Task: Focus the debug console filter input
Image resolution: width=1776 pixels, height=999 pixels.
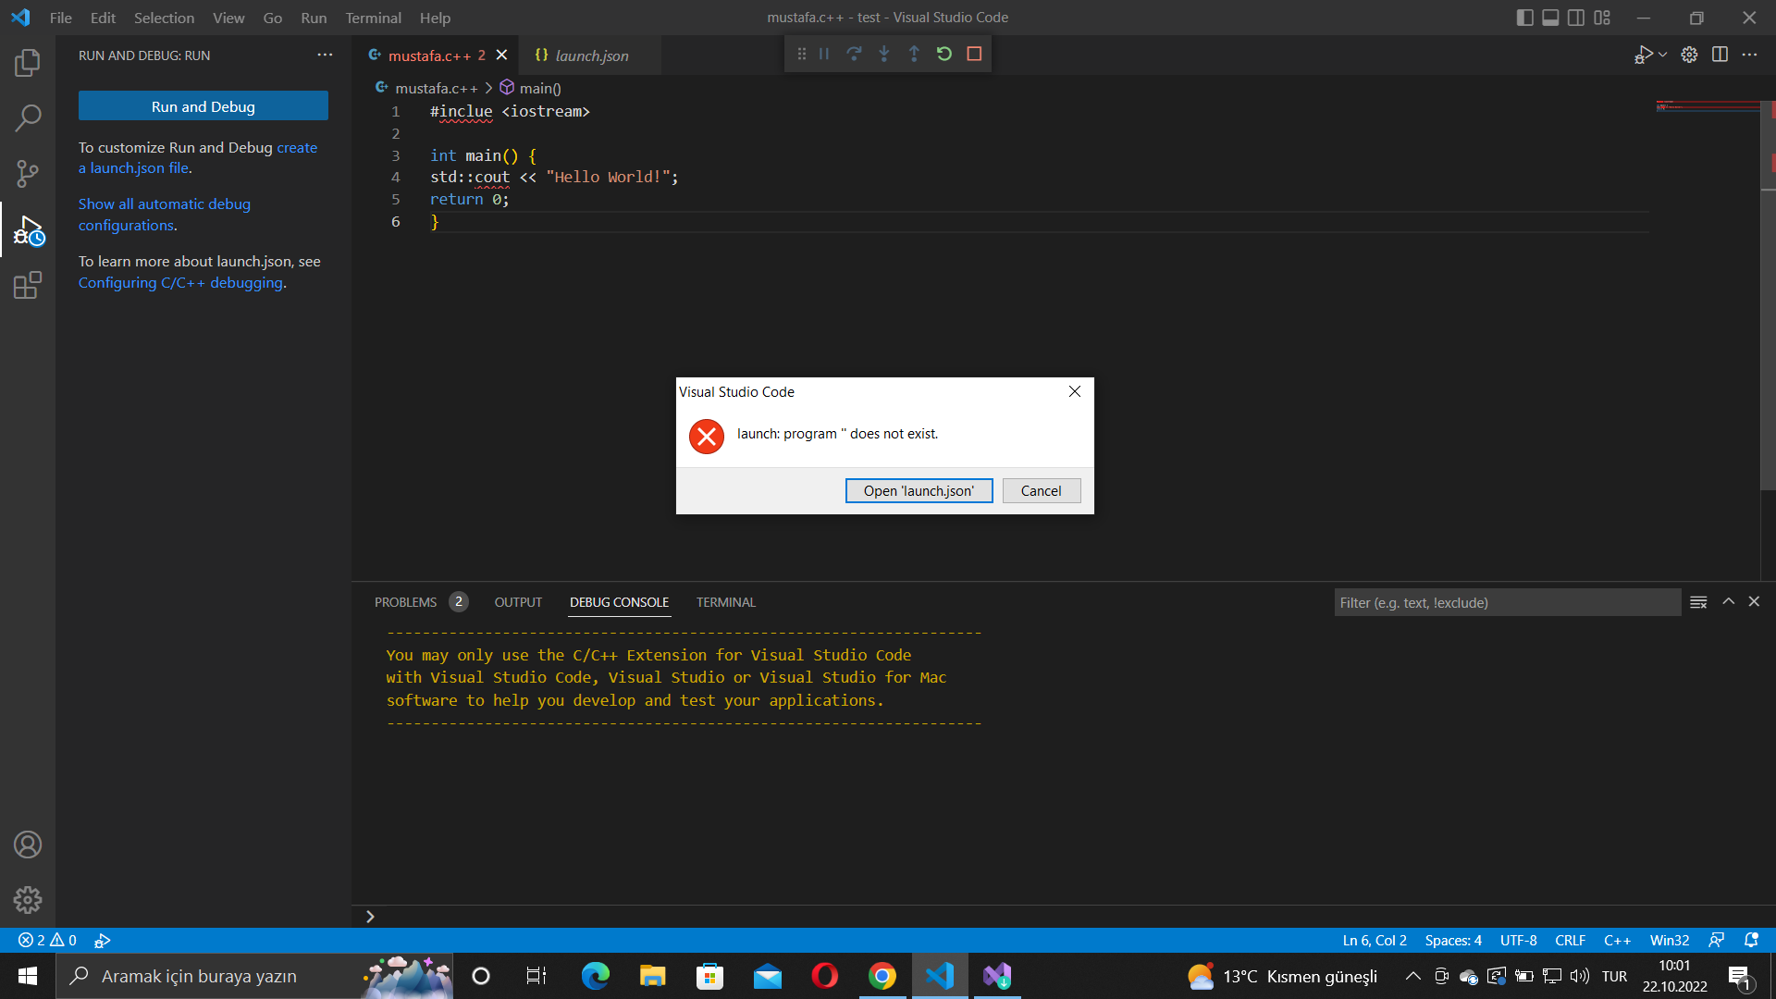Action: pos(1507,602)
